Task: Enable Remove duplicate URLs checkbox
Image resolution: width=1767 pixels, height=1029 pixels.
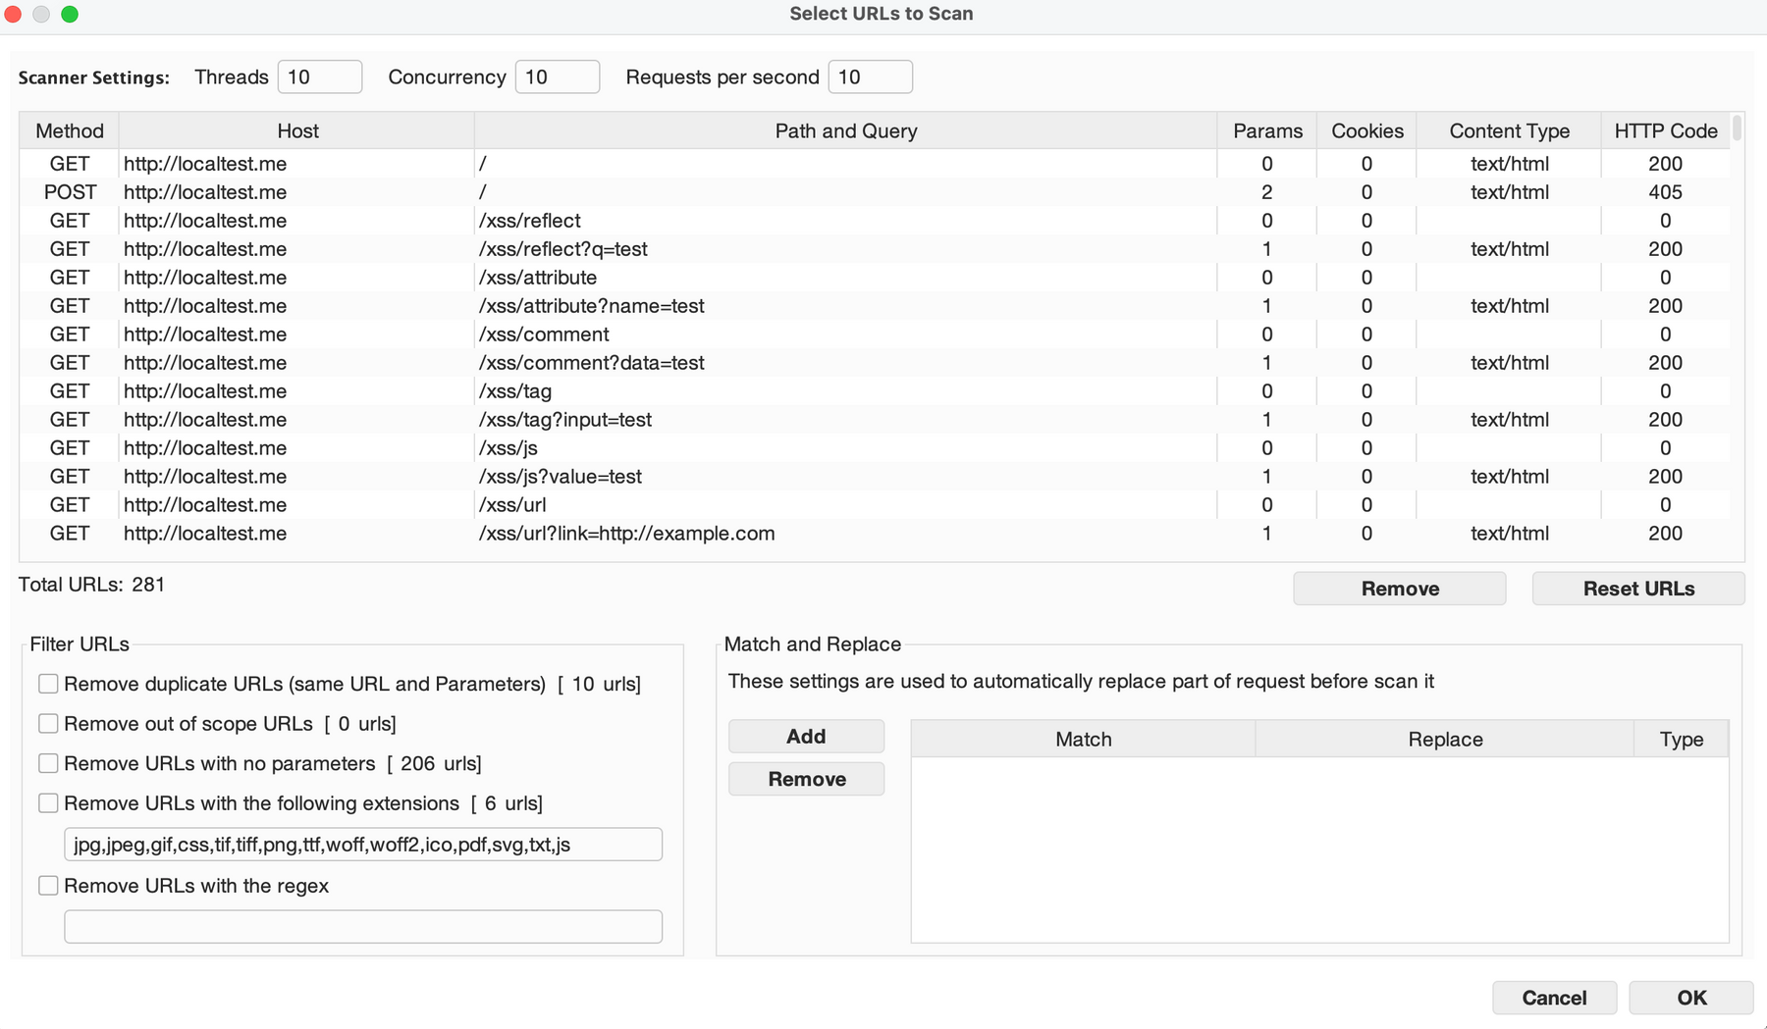Action: [48, 684]
